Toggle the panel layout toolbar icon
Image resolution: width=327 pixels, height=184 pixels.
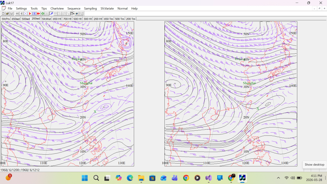coord(72,13)
